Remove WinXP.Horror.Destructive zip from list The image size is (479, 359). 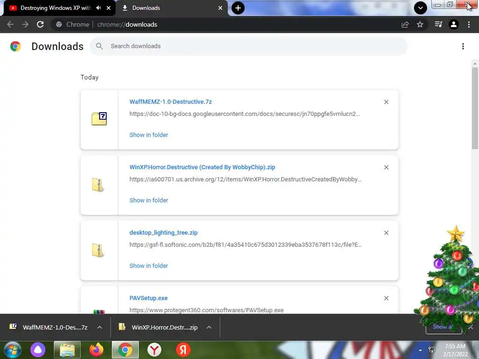386,167
